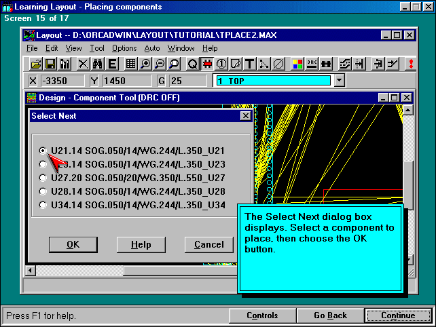Click the red exclamation mark icon
The image size is (436, 327).
tap(411, 64)
